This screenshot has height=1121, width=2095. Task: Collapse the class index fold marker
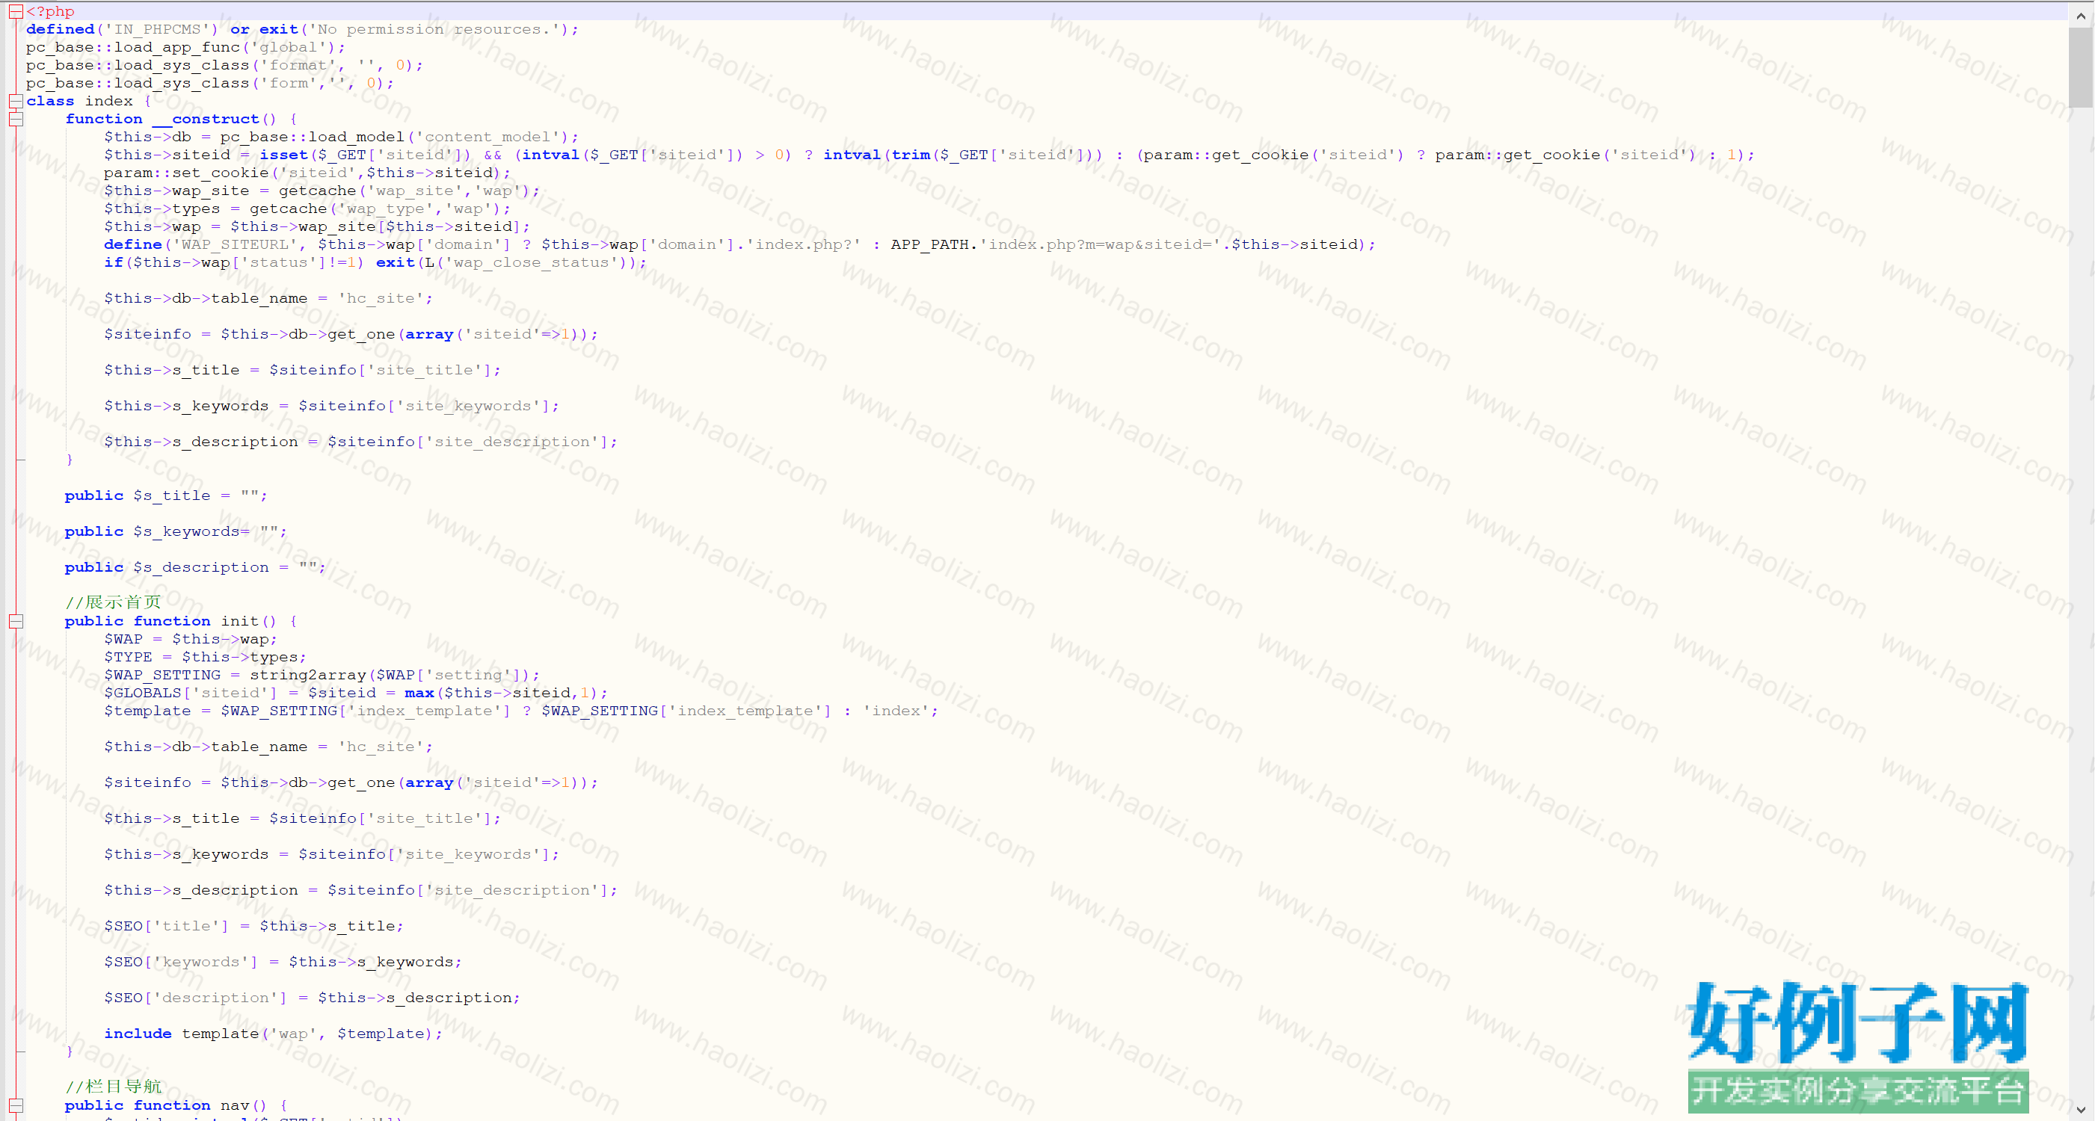(16, 101)
